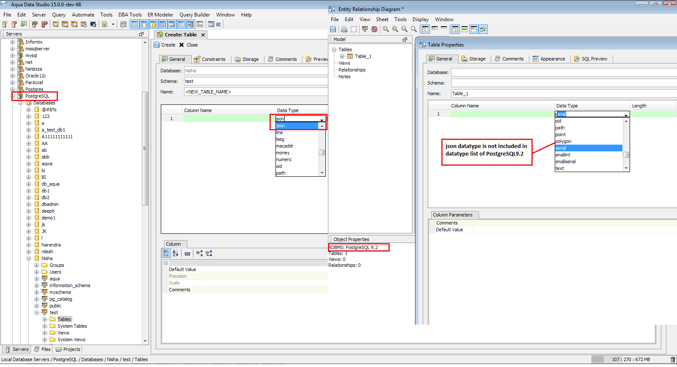Open the json Data Type dropdown arrow
This screenshot has height=367, width=677.
(x=322, y=119)
